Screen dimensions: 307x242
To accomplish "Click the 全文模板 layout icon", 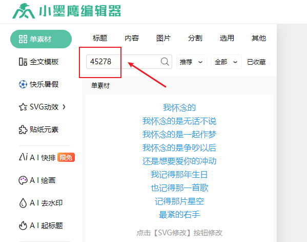I will 23,62.
